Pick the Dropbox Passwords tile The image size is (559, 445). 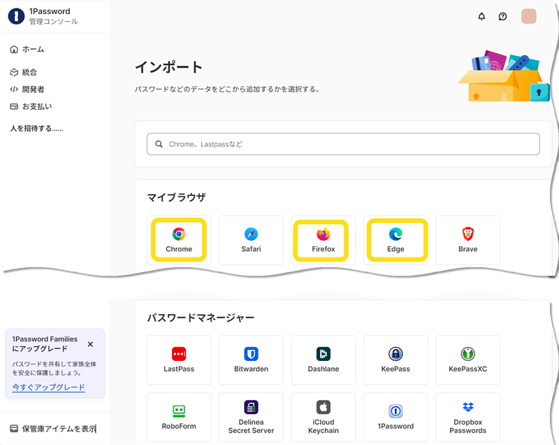coord(467,417)
